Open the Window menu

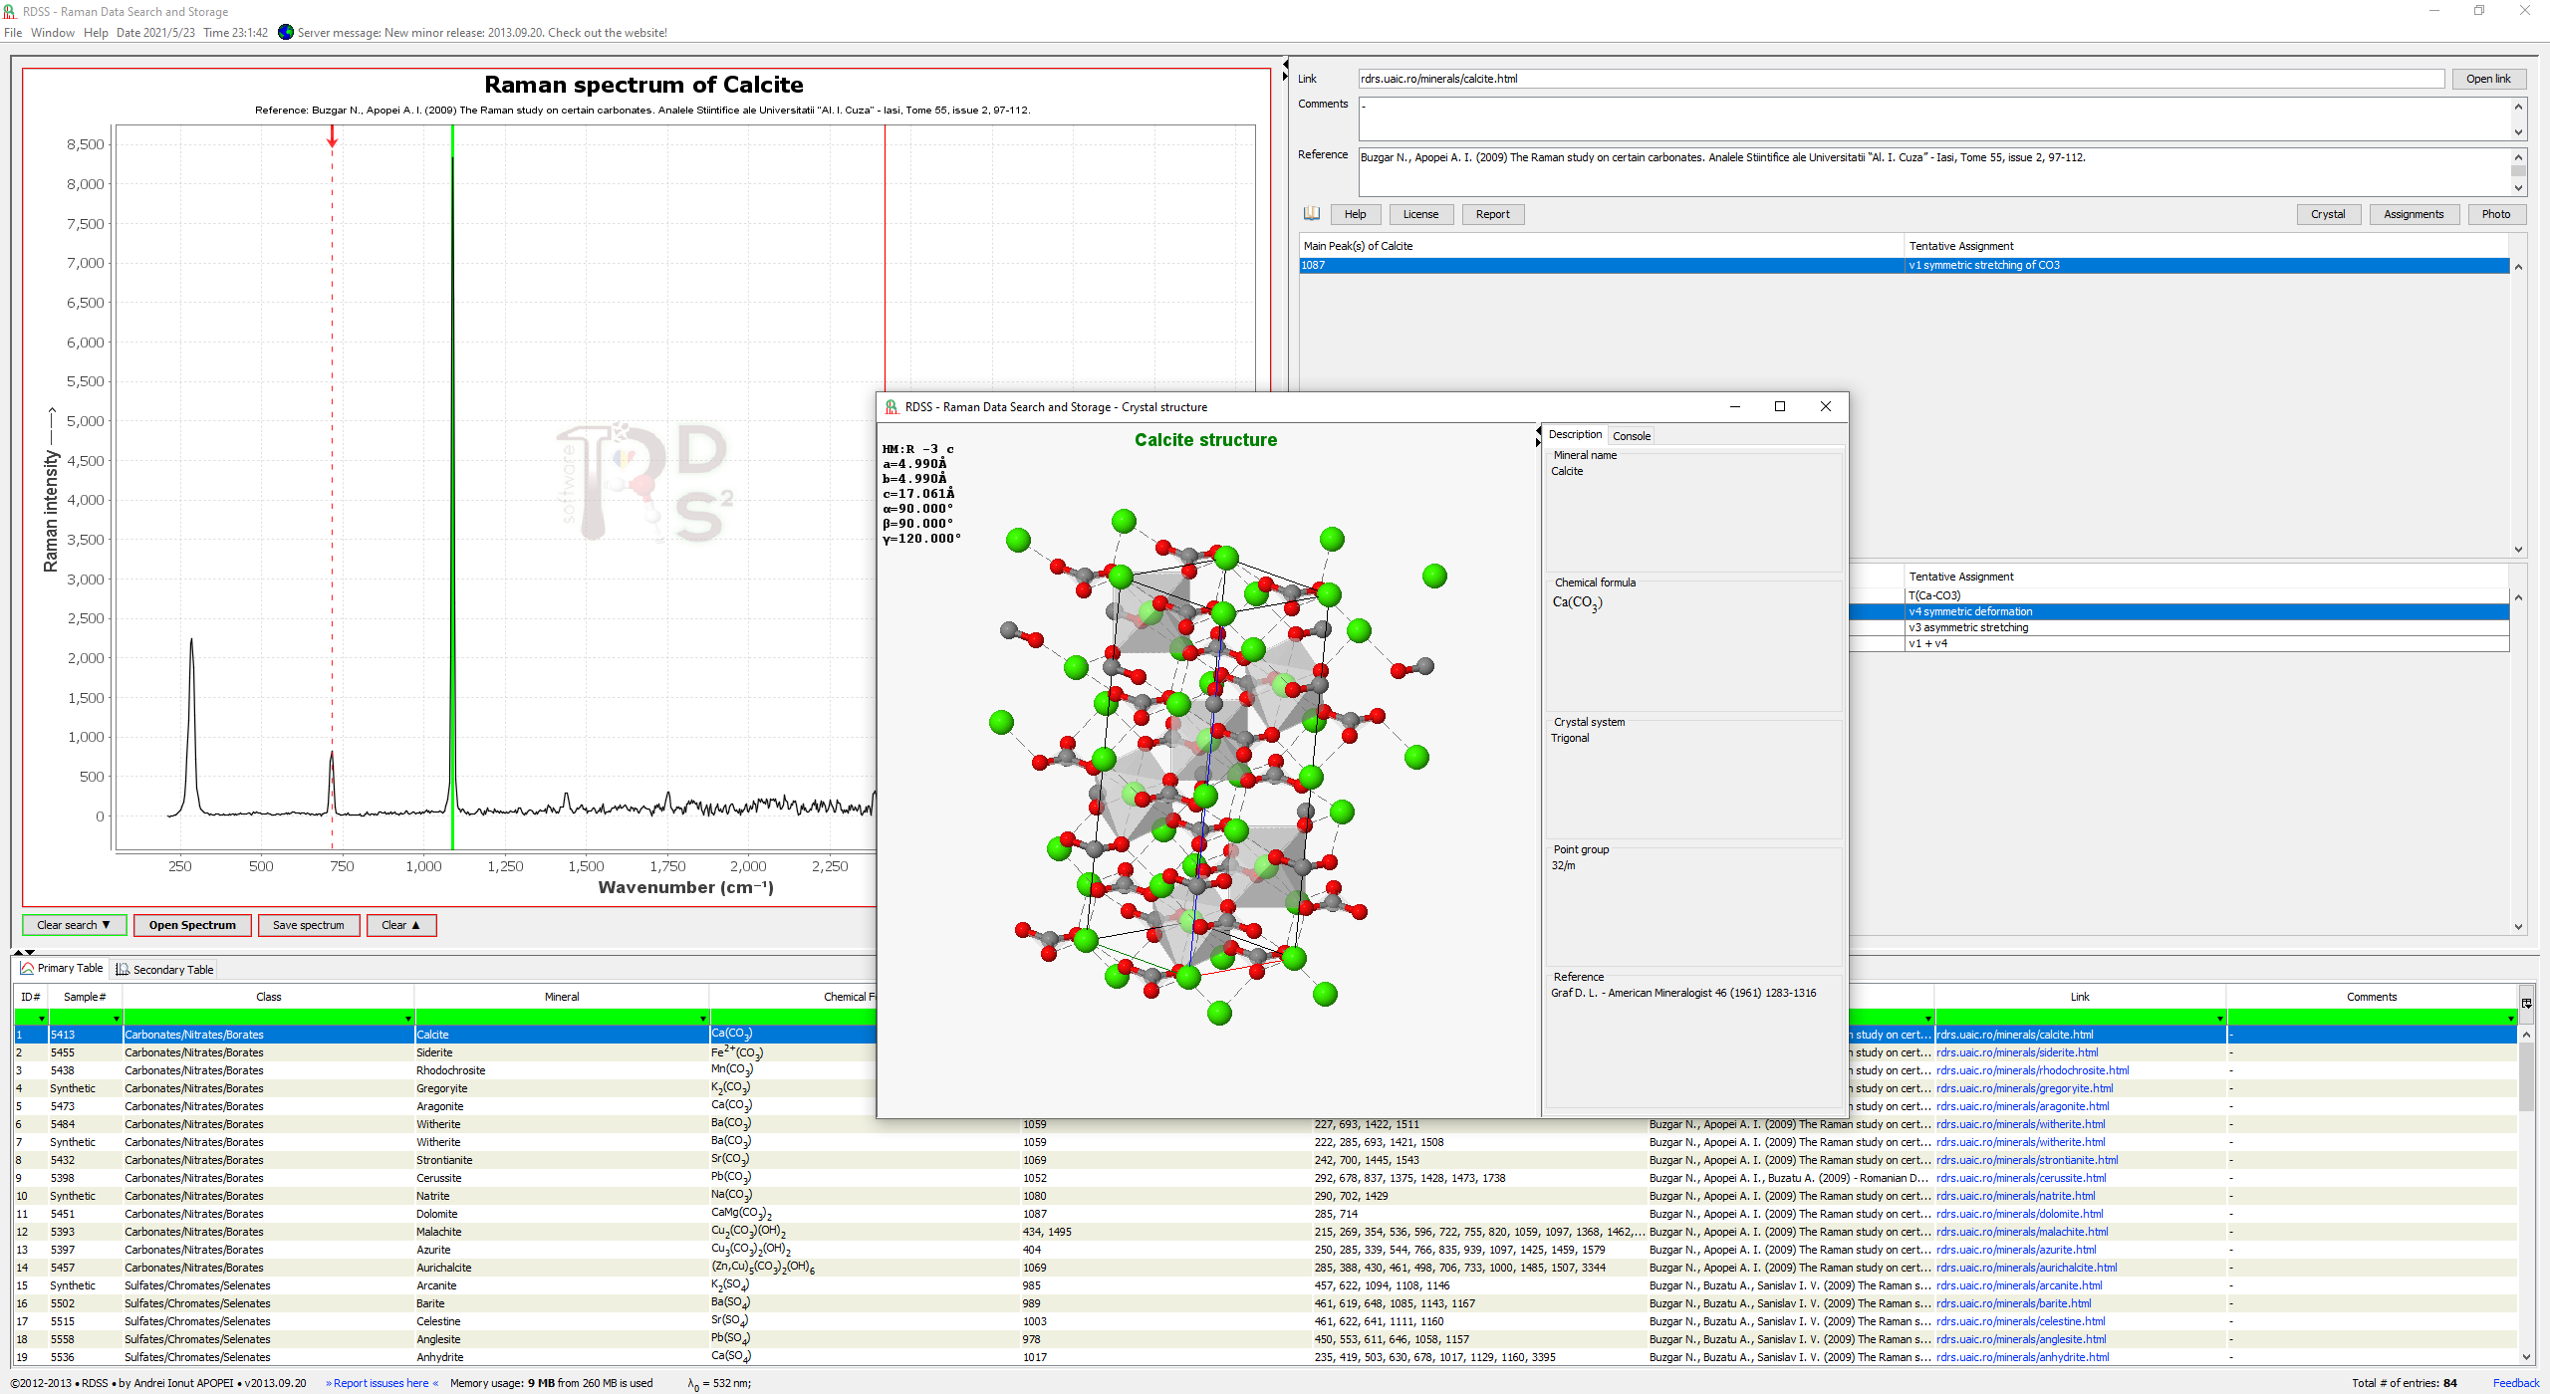[x=53, y=33]
